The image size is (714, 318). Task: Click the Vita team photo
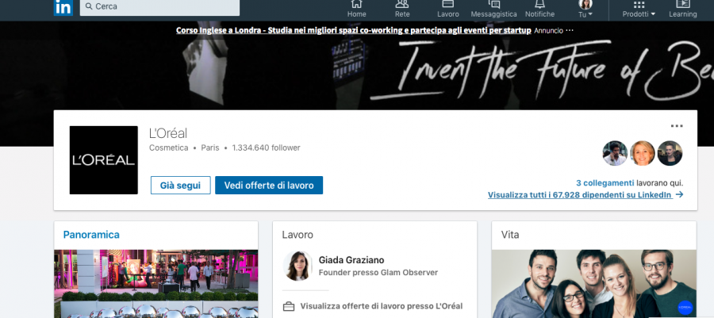[593, 283]
